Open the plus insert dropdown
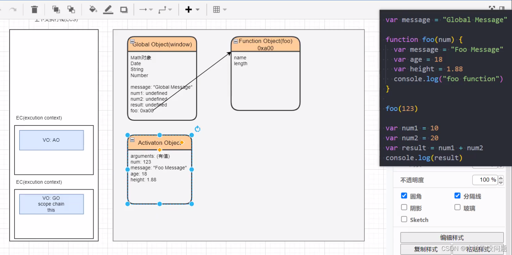The image size is (512, 255). [x=192, y=10]
